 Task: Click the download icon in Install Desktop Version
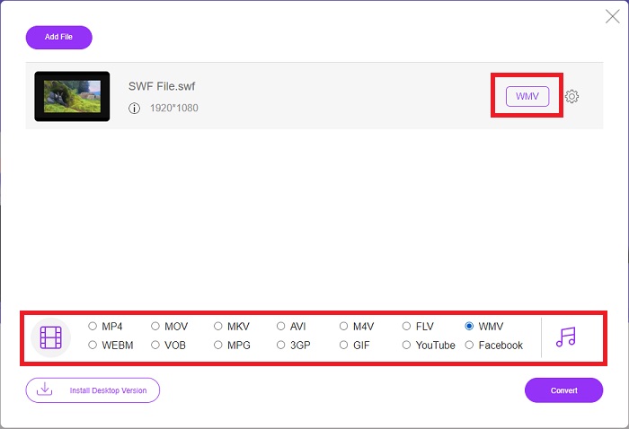tap(45, 389)
